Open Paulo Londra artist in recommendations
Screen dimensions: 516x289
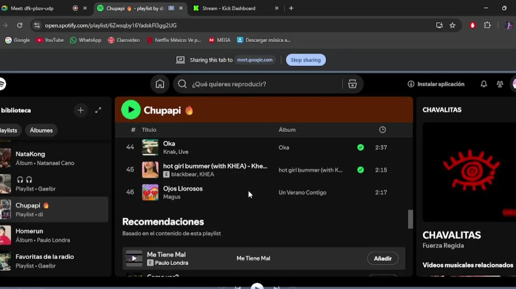tap(172, 263)
